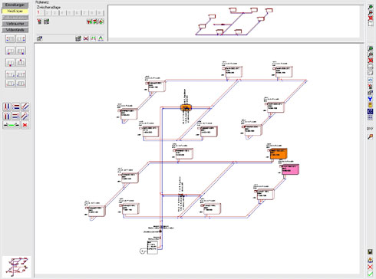Click the red X icon in drawing toolbar
The height and width of the screenshot is (279, 376).
click(370, 61)
